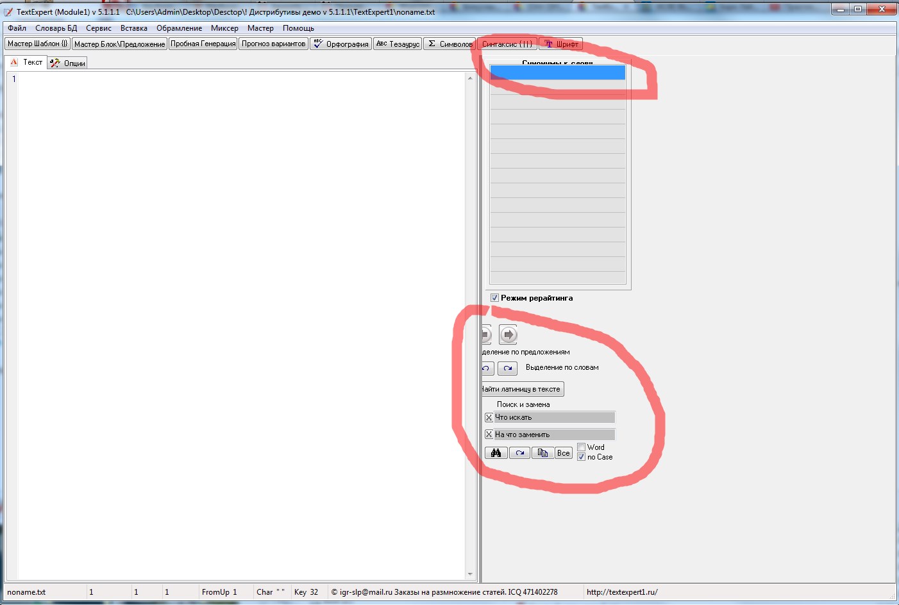Image resolution: width=899 pixels, height=605 pixels.
Task: Click the TextExpert title bar app icon
Action: point(8,12)
